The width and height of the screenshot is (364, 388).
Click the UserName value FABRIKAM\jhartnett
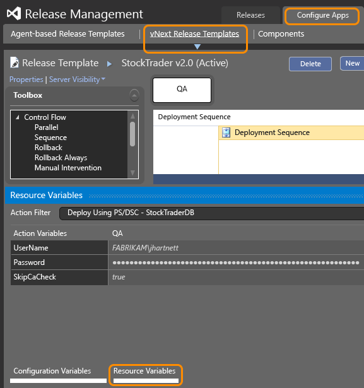coord(145,248)
